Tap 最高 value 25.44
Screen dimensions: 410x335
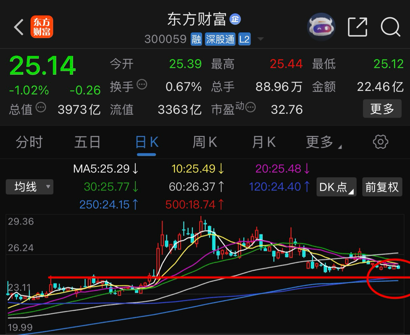pos(286,64)
